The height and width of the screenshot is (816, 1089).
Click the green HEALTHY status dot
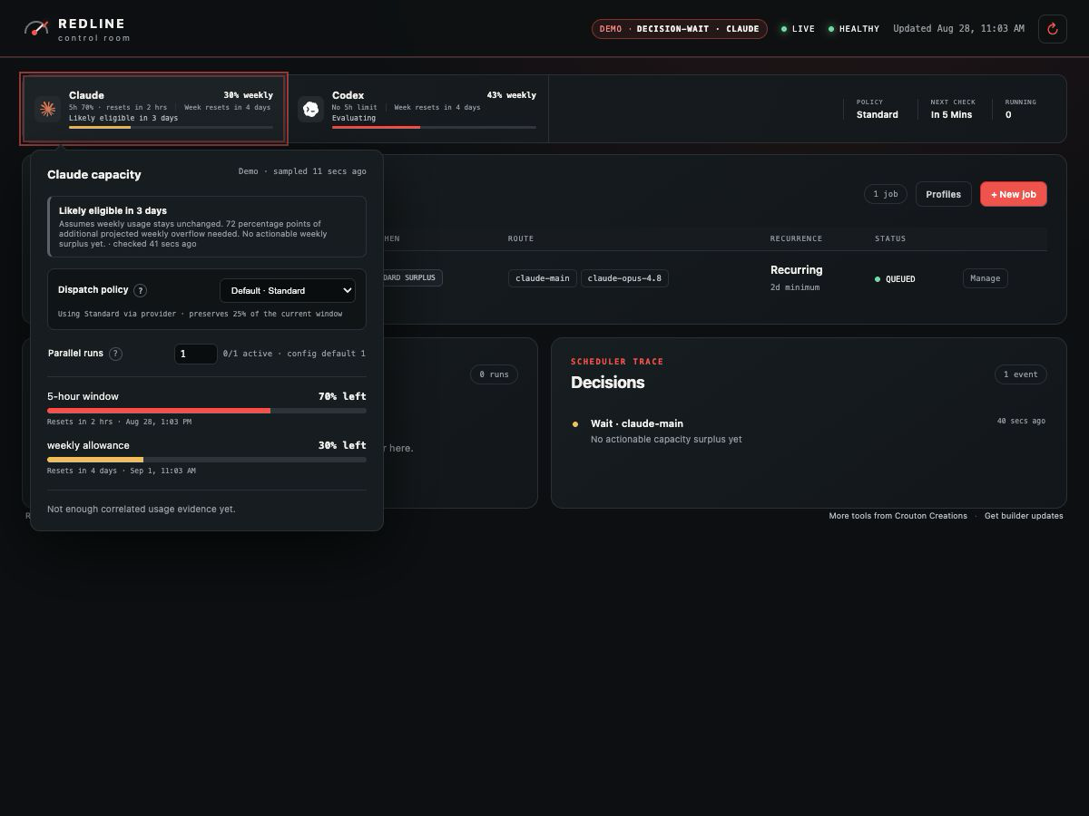coord(831,29)
